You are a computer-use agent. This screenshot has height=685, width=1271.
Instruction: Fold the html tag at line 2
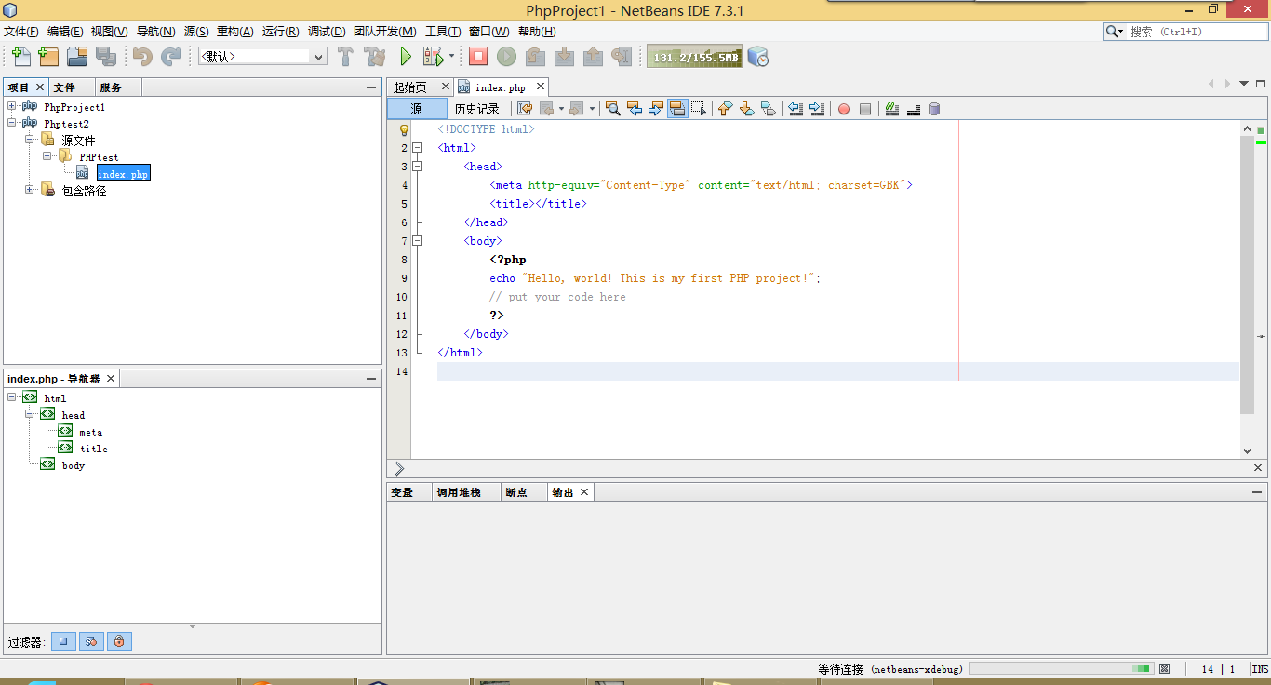418,148
